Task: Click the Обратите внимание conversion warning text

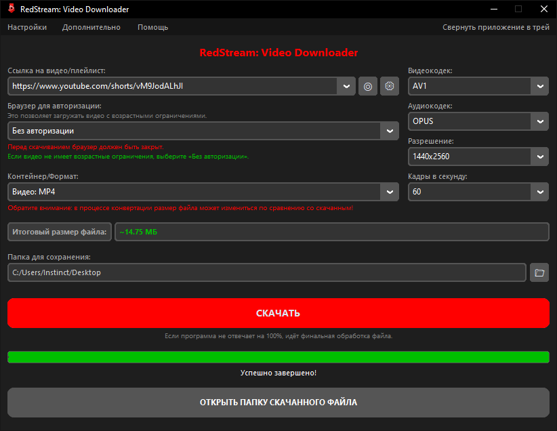Action: pos(180,208)
